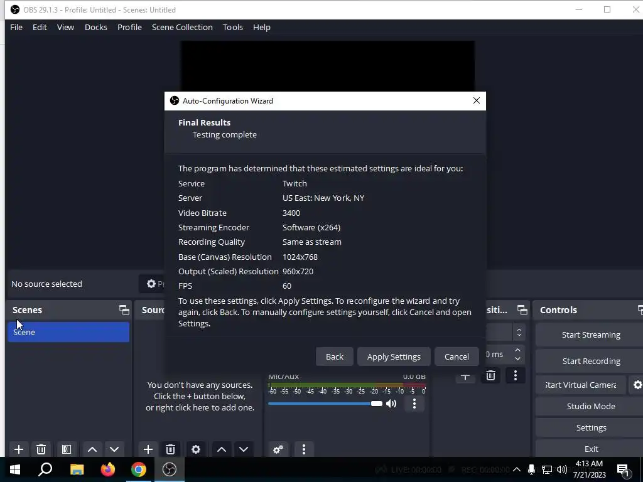Show hidden system tray icons

coord(517,469)
